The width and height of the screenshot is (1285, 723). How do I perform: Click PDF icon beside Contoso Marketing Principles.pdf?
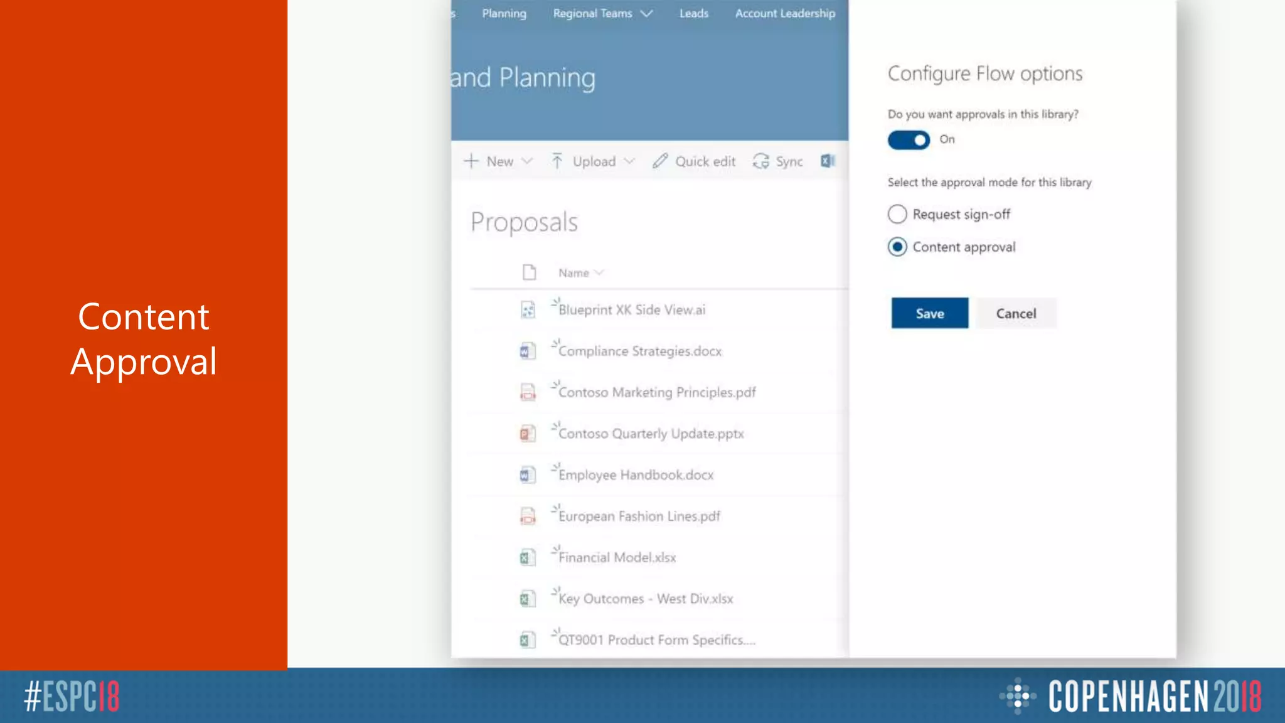click(528, 392)
